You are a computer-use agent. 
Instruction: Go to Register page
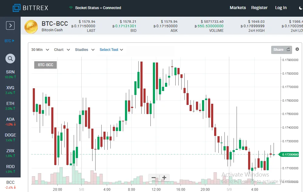259,8
